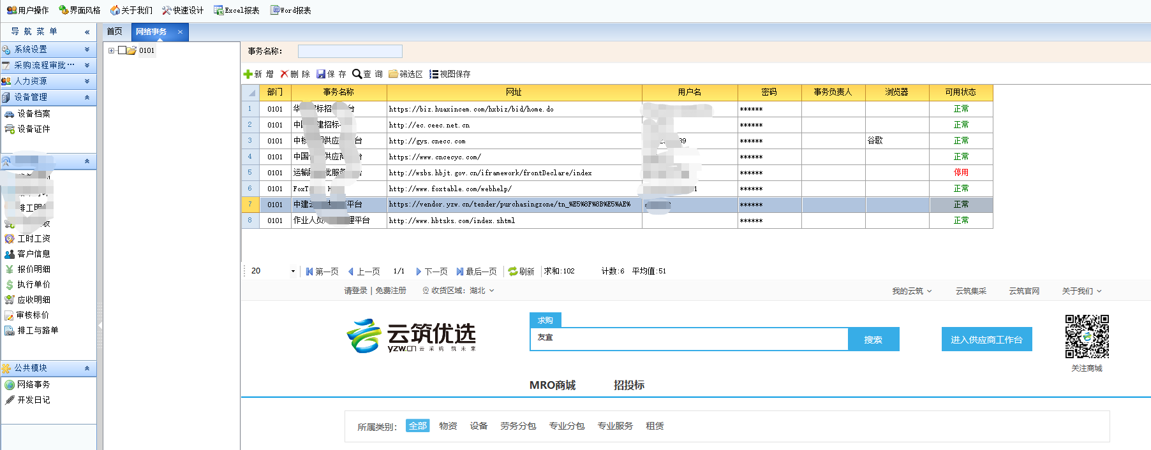
Task: Open the 用户操作 menu
Action: (28, 10)
